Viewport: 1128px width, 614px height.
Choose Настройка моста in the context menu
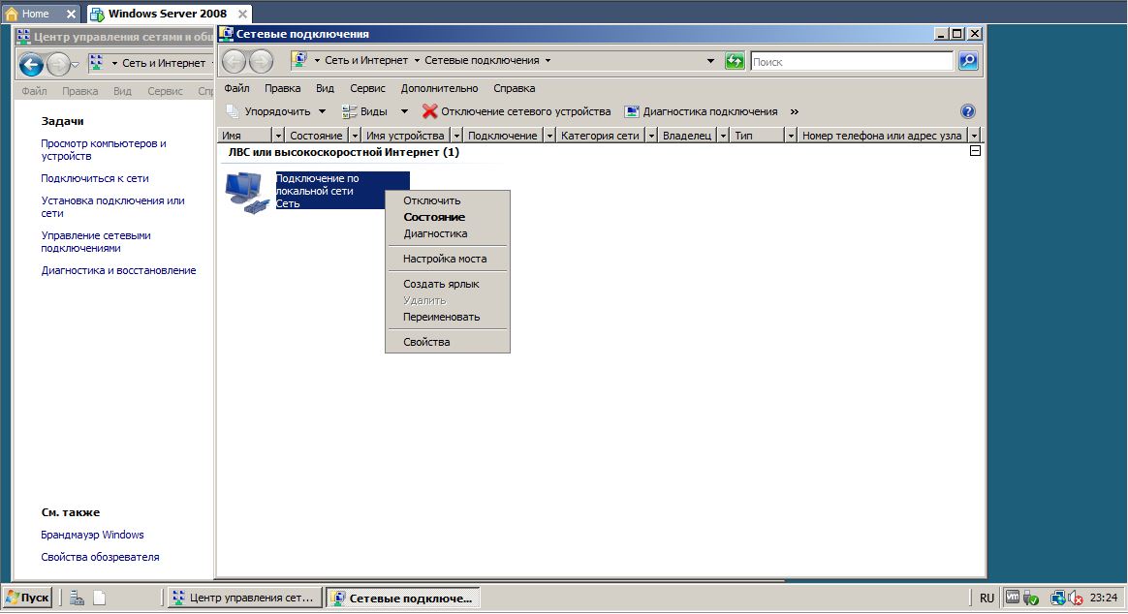coord(448,259)
